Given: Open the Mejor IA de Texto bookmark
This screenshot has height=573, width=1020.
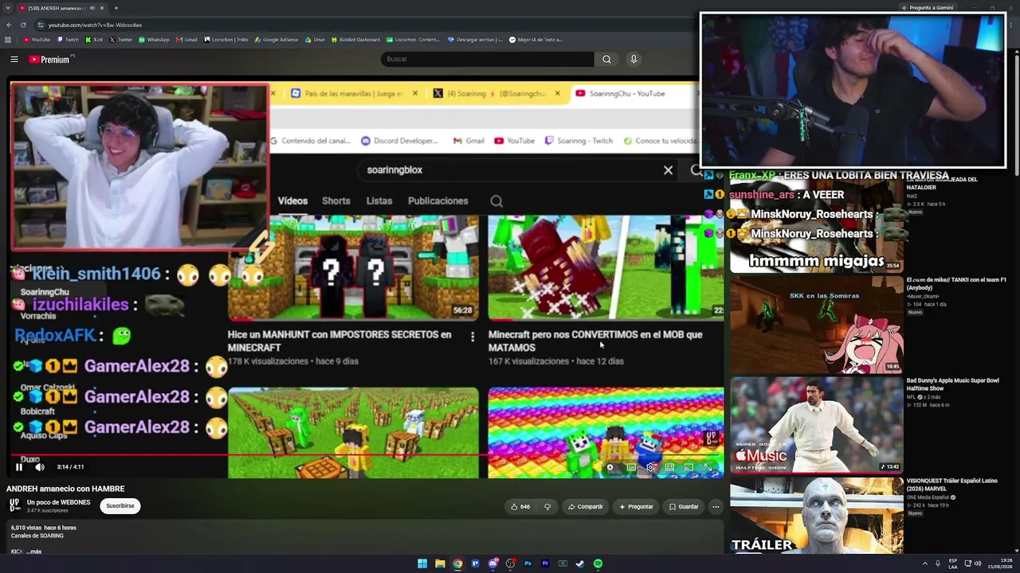Looking at the screenshot, I should point(535,40).
